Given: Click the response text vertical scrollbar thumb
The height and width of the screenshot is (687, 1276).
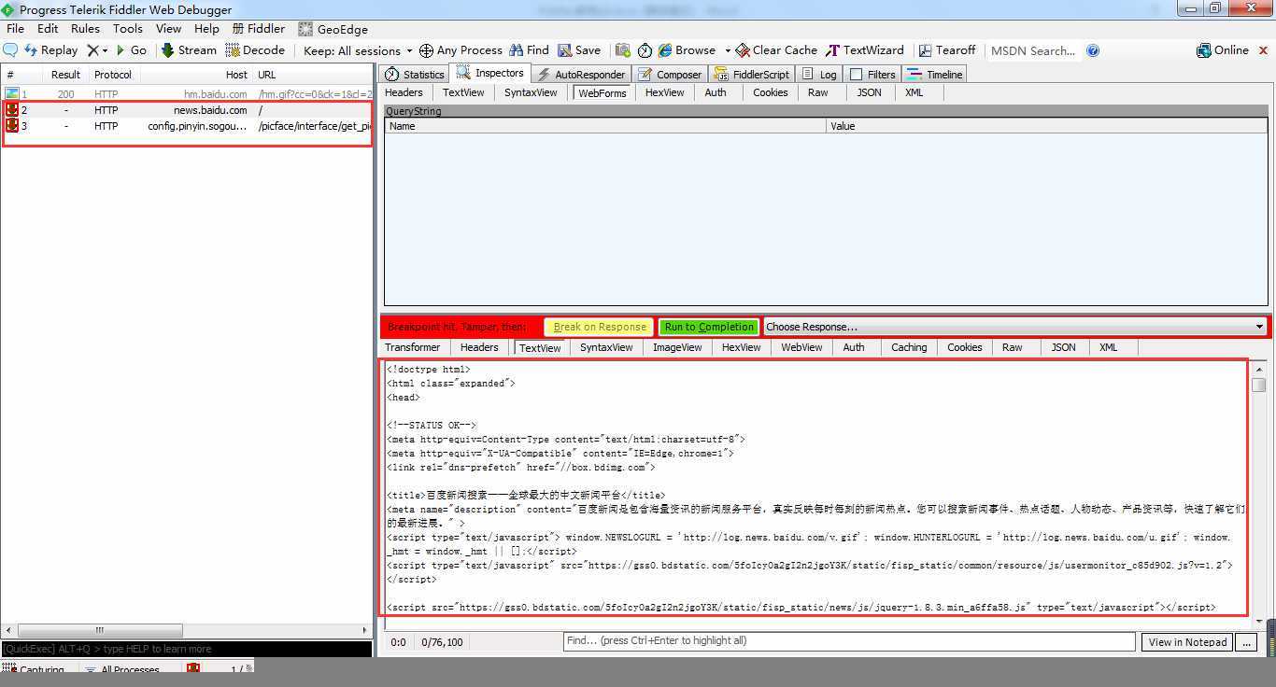Looking at the screenshot, I should [x=1259, y=385].
